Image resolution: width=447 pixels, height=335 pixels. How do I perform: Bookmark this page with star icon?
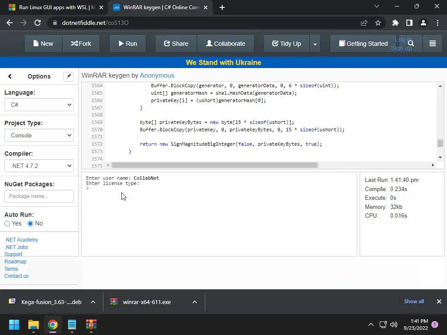(x=378, y=23)
